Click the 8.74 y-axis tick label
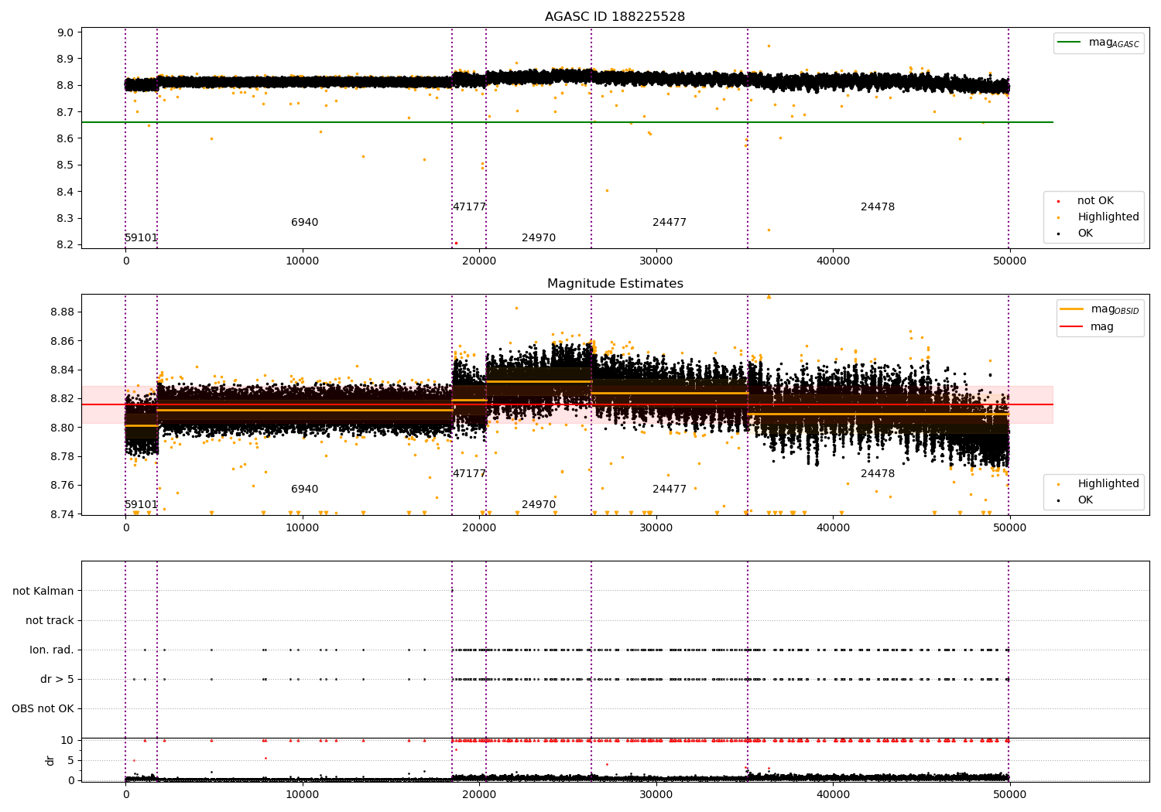Viewport: 1161px width, 812px height. [x=63, y=514]
